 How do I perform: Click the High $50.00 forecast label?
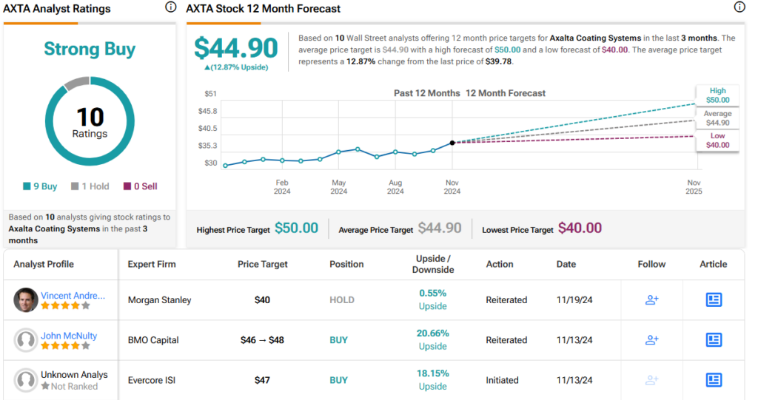coord(717,95)
